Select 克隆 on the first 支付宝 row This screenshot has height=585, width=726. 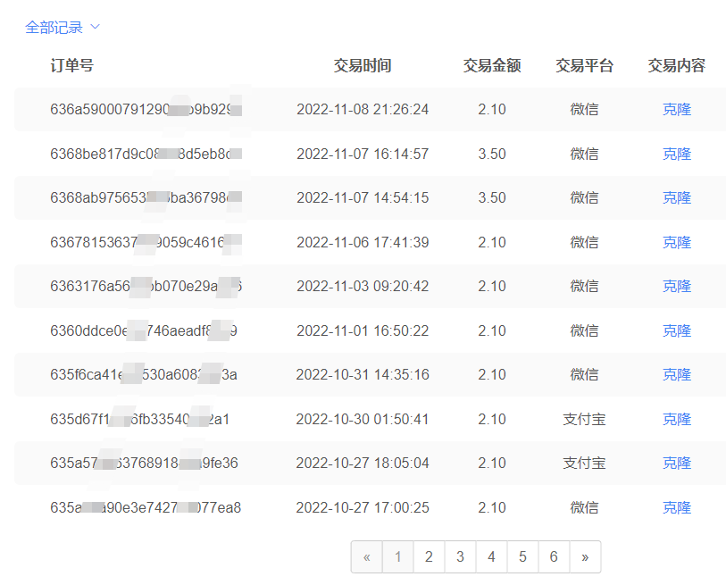[677, 419]
